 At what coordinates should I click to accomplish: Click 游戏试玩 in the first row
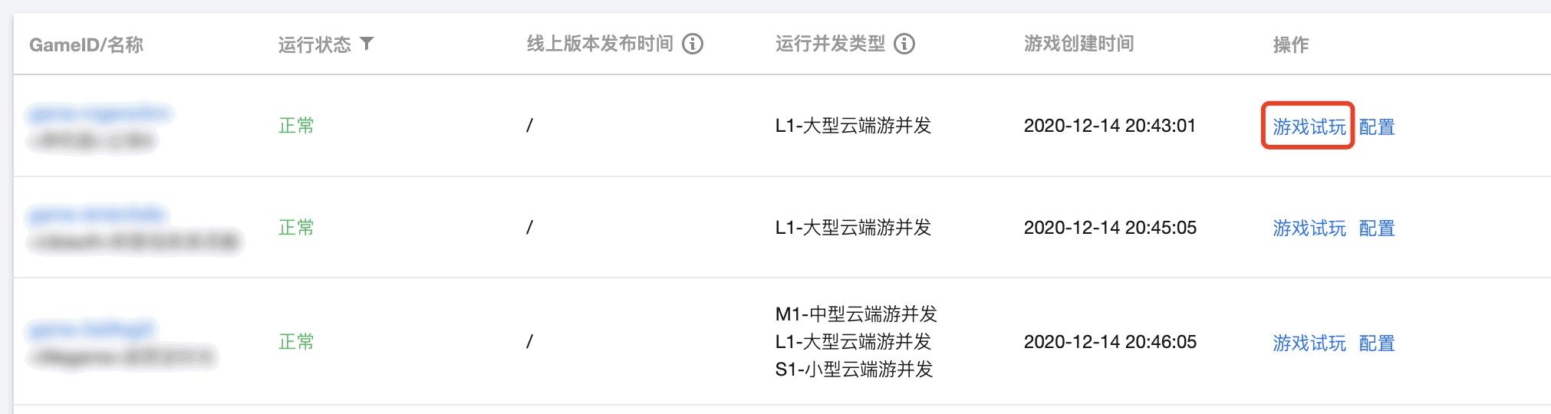[1309, 127]
